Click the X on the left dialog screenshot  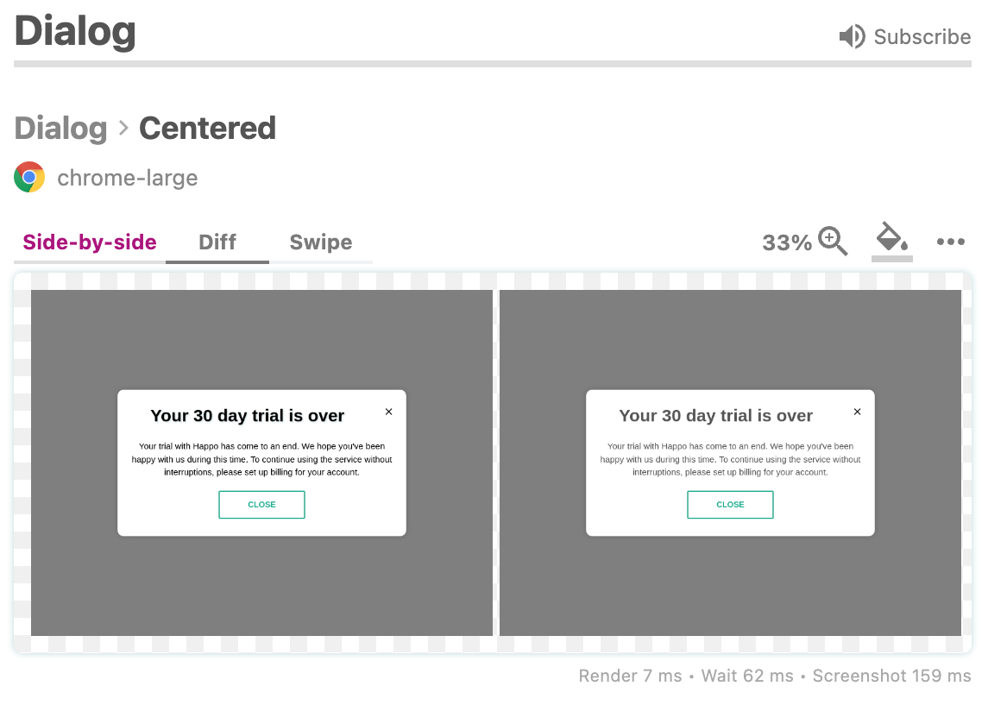pos(388,412)
